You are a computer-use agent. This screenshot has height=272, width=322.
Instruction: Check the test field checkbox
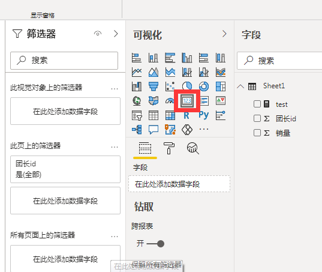[x=257, y=104]
